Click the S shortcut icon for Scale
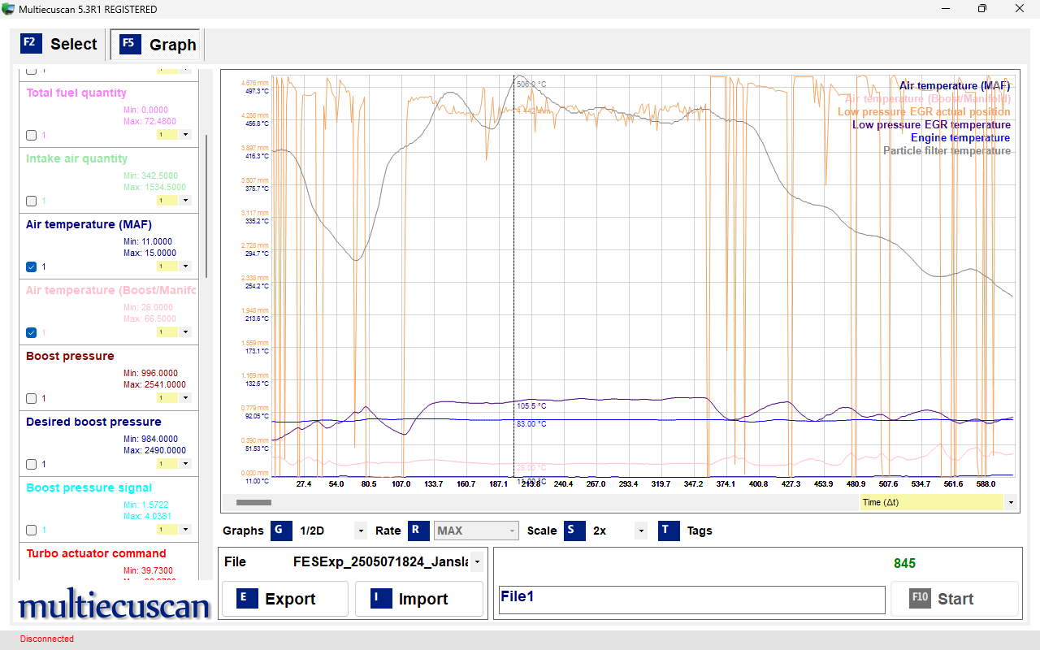 click(x=574, y=531)
